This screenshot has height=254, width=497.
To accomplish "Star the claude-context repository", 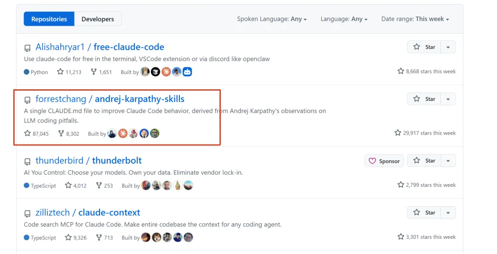I will 424,213.
